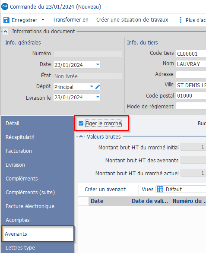Collapse the Valeurs brutes section
The image size is (206, 253).
[81, 137]
